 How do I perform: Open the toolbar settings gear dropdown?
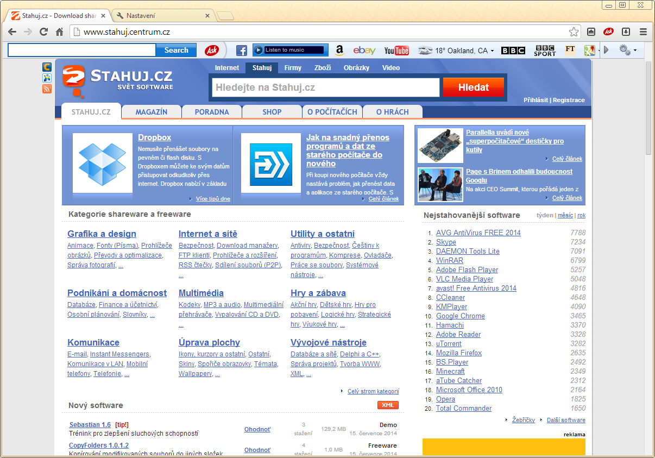pos(628,51)
